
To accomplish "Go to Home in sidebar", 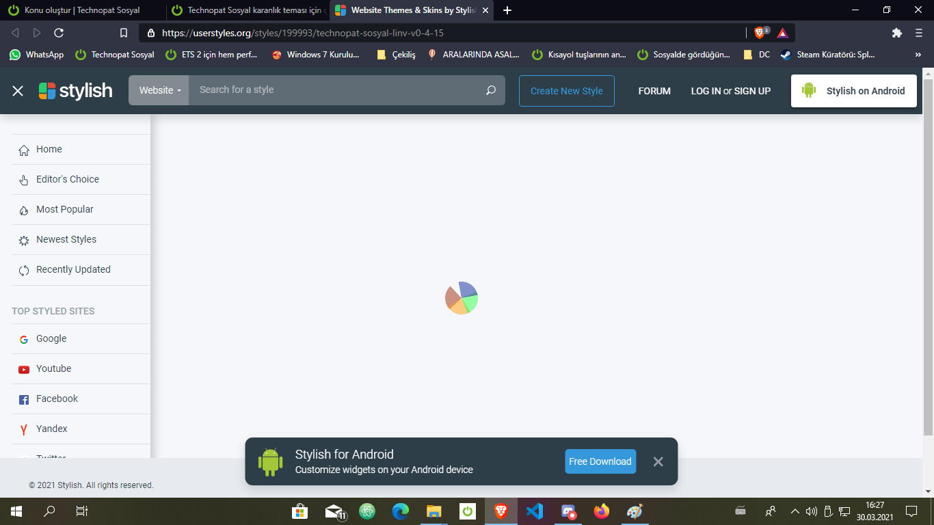I will [x=81, y=149].
